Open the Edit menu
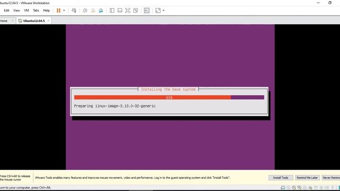Viewport: 340px width, 191px height. click(6, 11)
